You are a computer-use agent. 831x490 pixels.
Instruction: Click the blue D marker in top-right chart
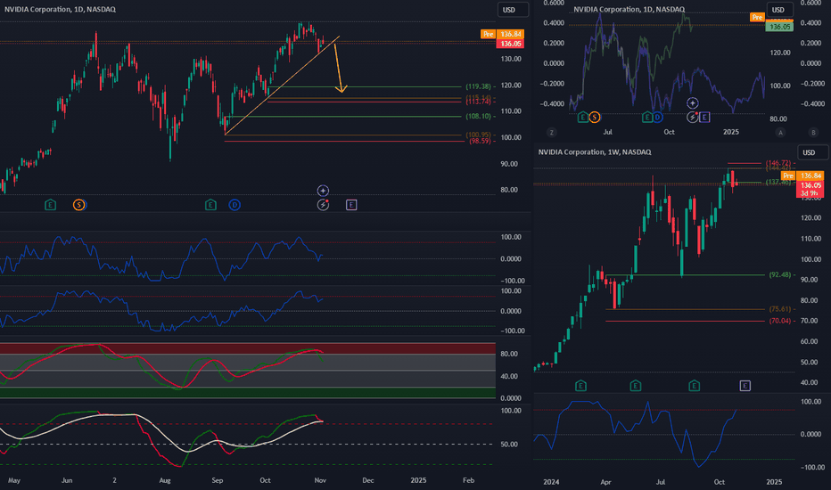658,117
